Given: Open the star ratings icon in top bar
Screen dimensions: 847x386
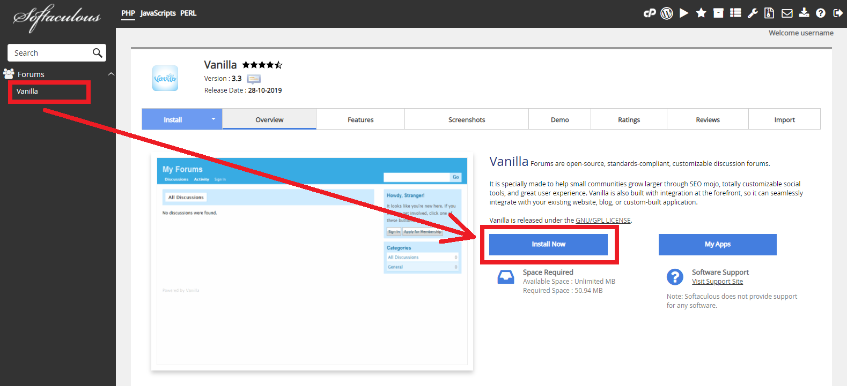Looking at the screenshot, I should point(701,13).
